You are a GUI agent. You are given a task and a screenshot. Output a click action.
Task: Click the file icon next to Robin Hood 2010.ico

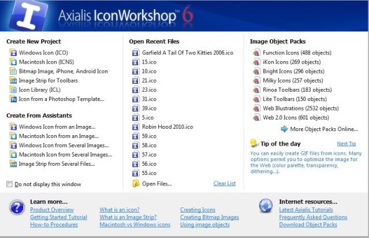(x=136, y=127)
